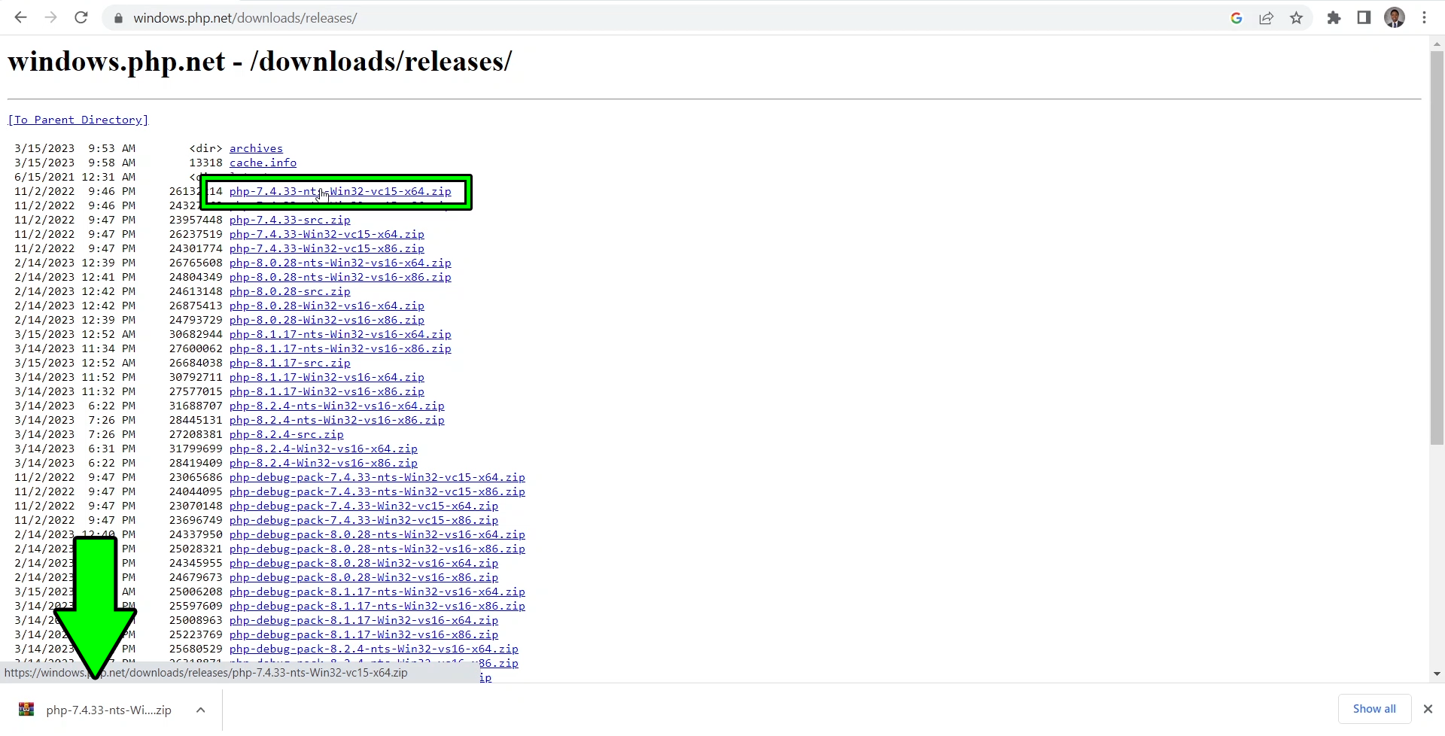Image resolution: width=1445 pixels, height=736 pixels.
Task: Click the back navigation arrow
Action: click(20, 17)
